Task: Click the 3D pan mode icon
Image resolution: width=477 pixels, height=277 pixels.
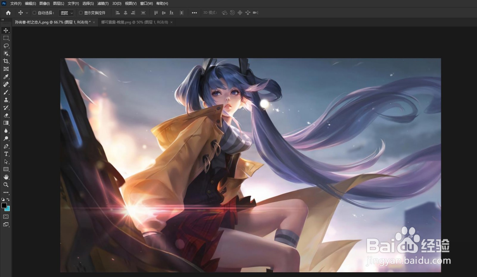Action: 240,13
